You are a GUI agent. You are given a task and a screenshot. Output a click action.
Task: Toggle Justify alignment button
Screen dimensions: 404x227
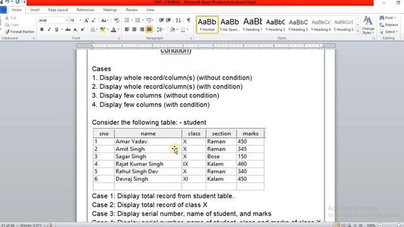[x=149, y=30]
